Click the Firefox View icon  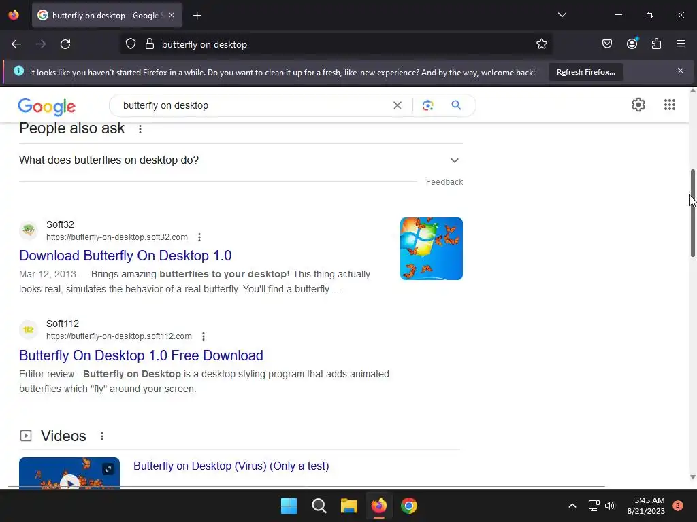pos(14,15)
